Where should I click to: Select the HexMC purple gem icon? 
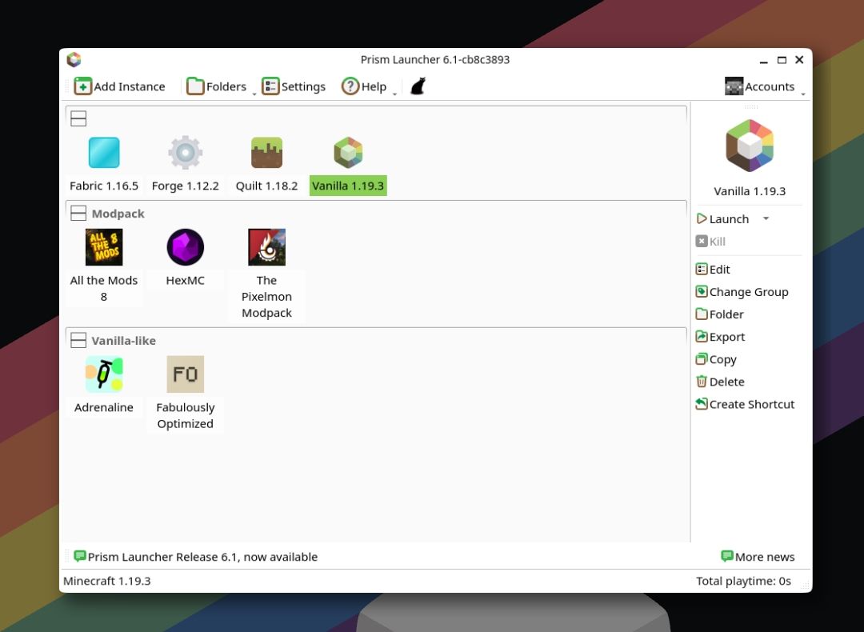coord(185,247)
